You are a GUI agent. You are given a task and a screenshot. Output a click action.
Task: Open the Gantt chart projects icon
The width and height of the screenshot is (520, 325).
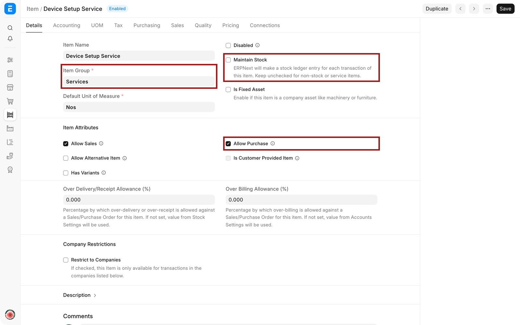tap(10, 142)
